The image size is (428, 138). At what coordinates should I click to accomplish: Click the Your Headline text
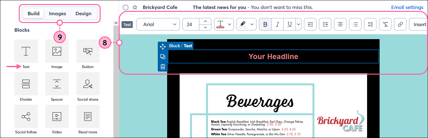(273, 56)
